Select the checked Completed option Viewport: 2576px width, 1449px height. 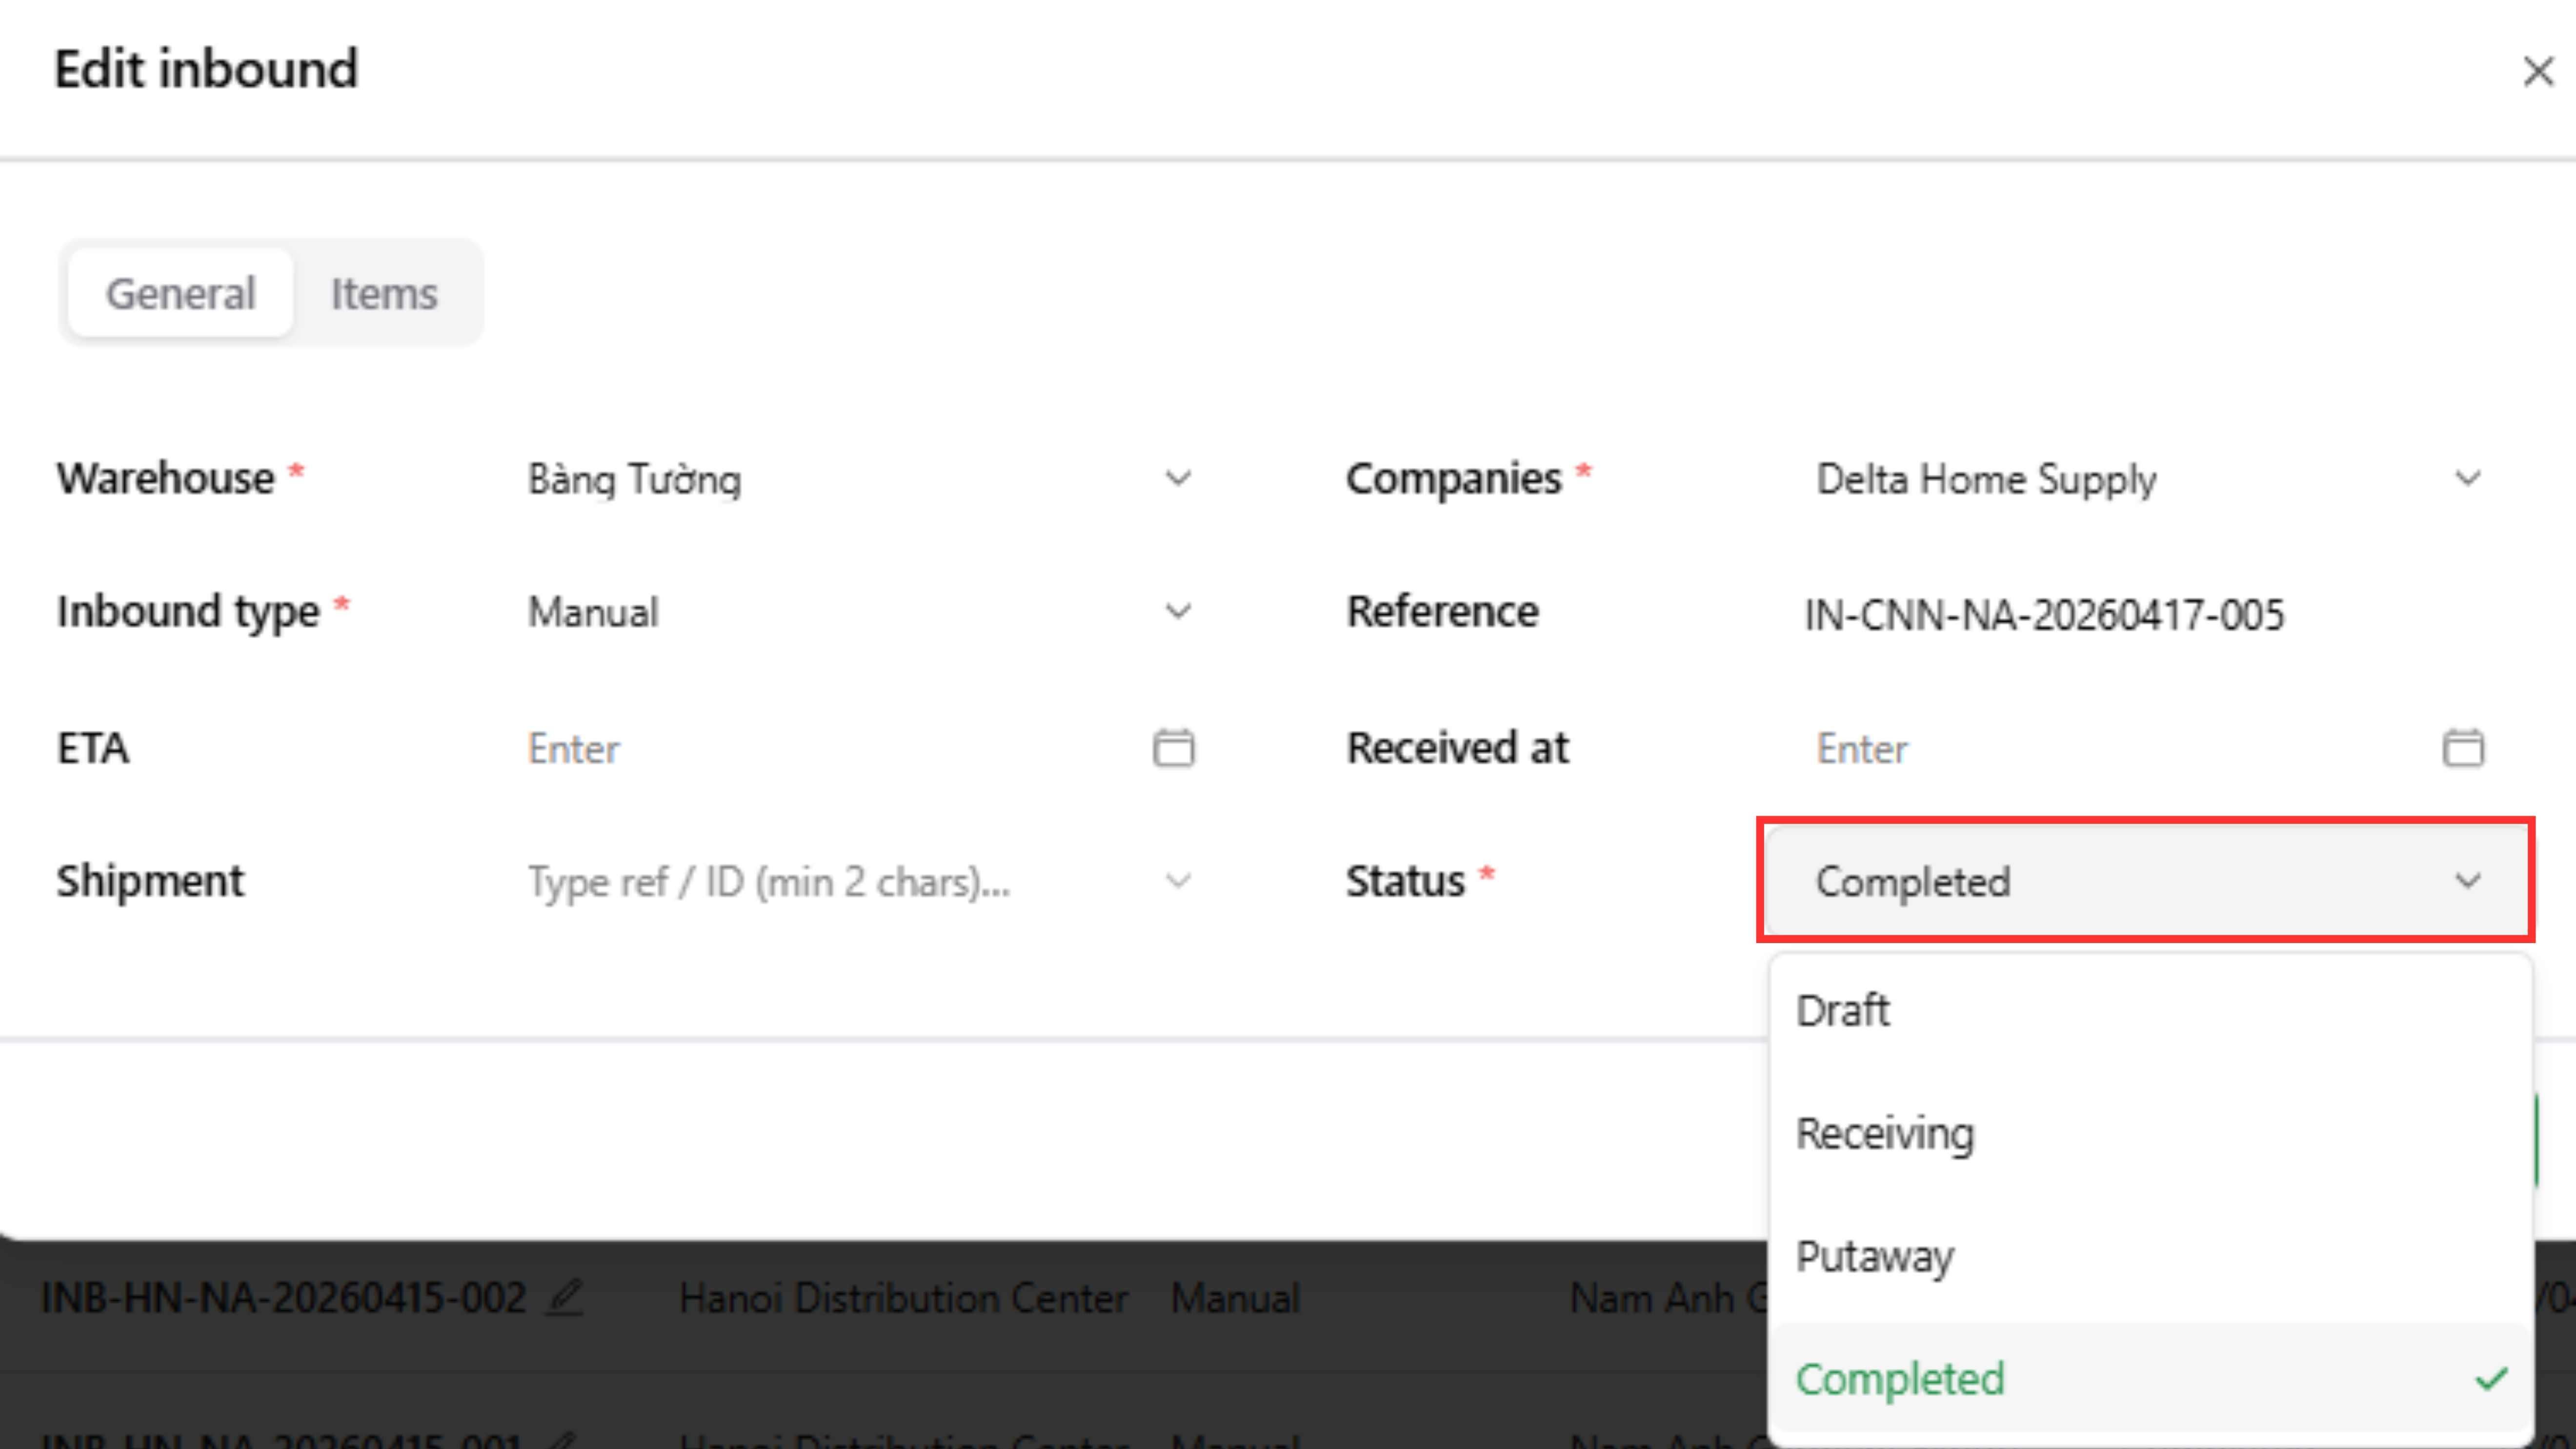[1900, 1379]
